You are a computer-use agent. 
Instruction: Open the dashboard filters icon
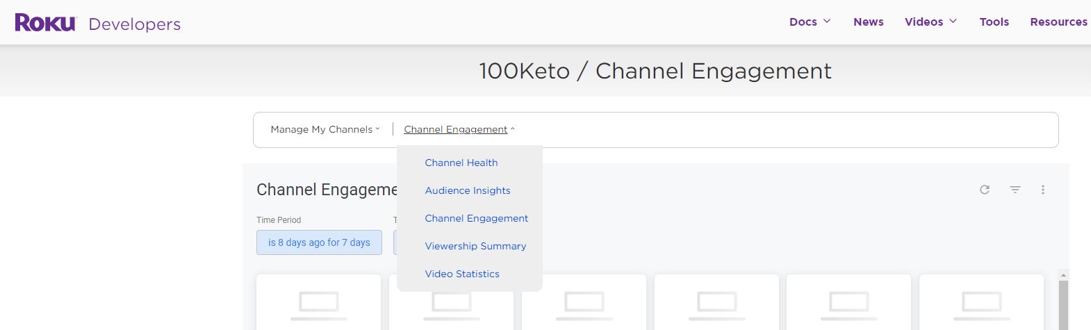pos(1015,190)
